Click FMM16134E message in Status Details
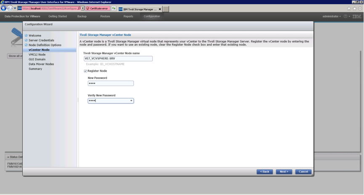The image size is (364, 195). pos(15,164)
